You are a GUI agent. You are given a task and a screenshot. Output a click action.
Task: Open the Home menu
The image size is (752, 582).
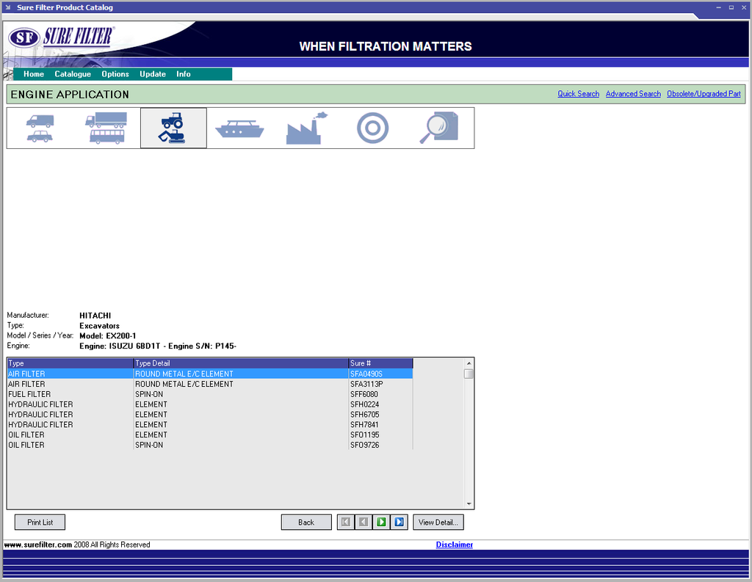(34, 74)
